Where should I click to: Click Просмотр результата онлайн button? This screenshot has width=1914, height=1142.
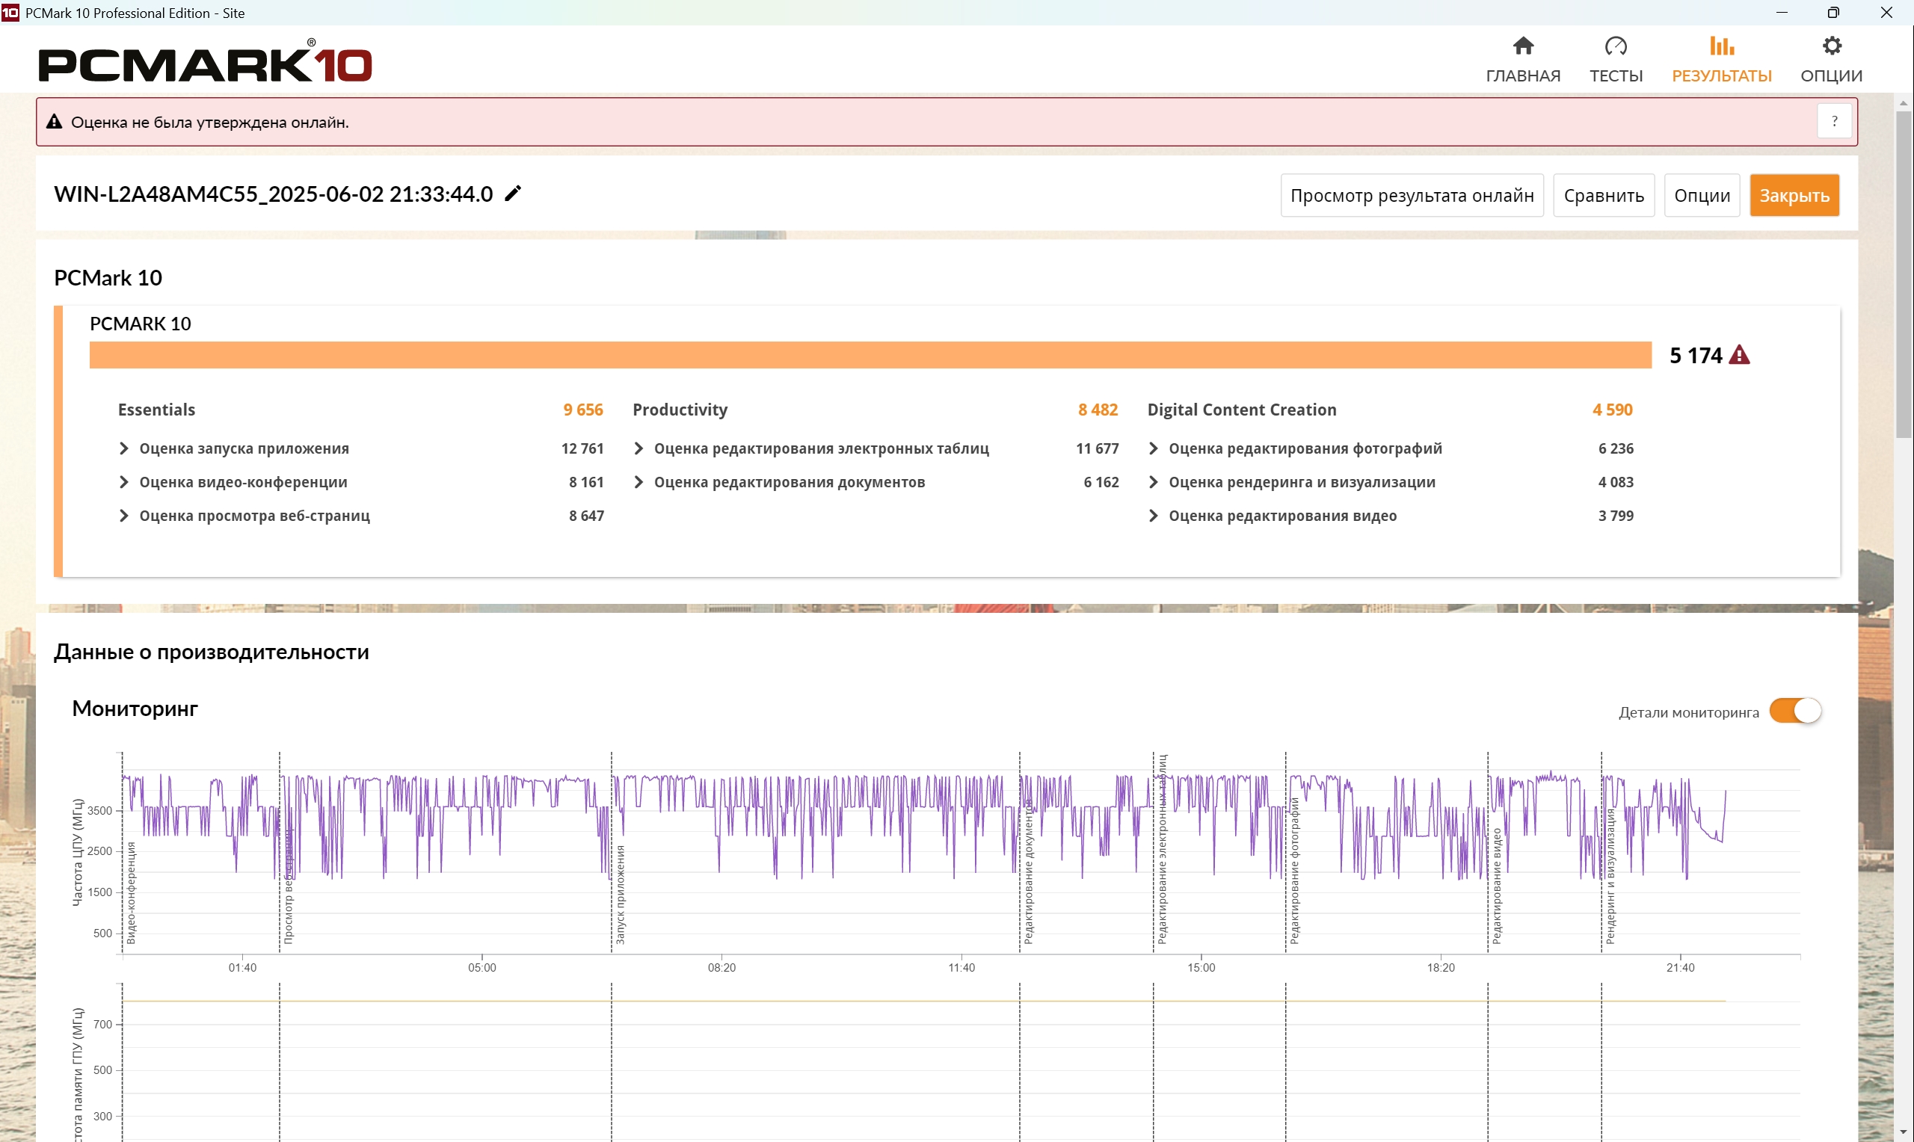[x=1412, y=196]
